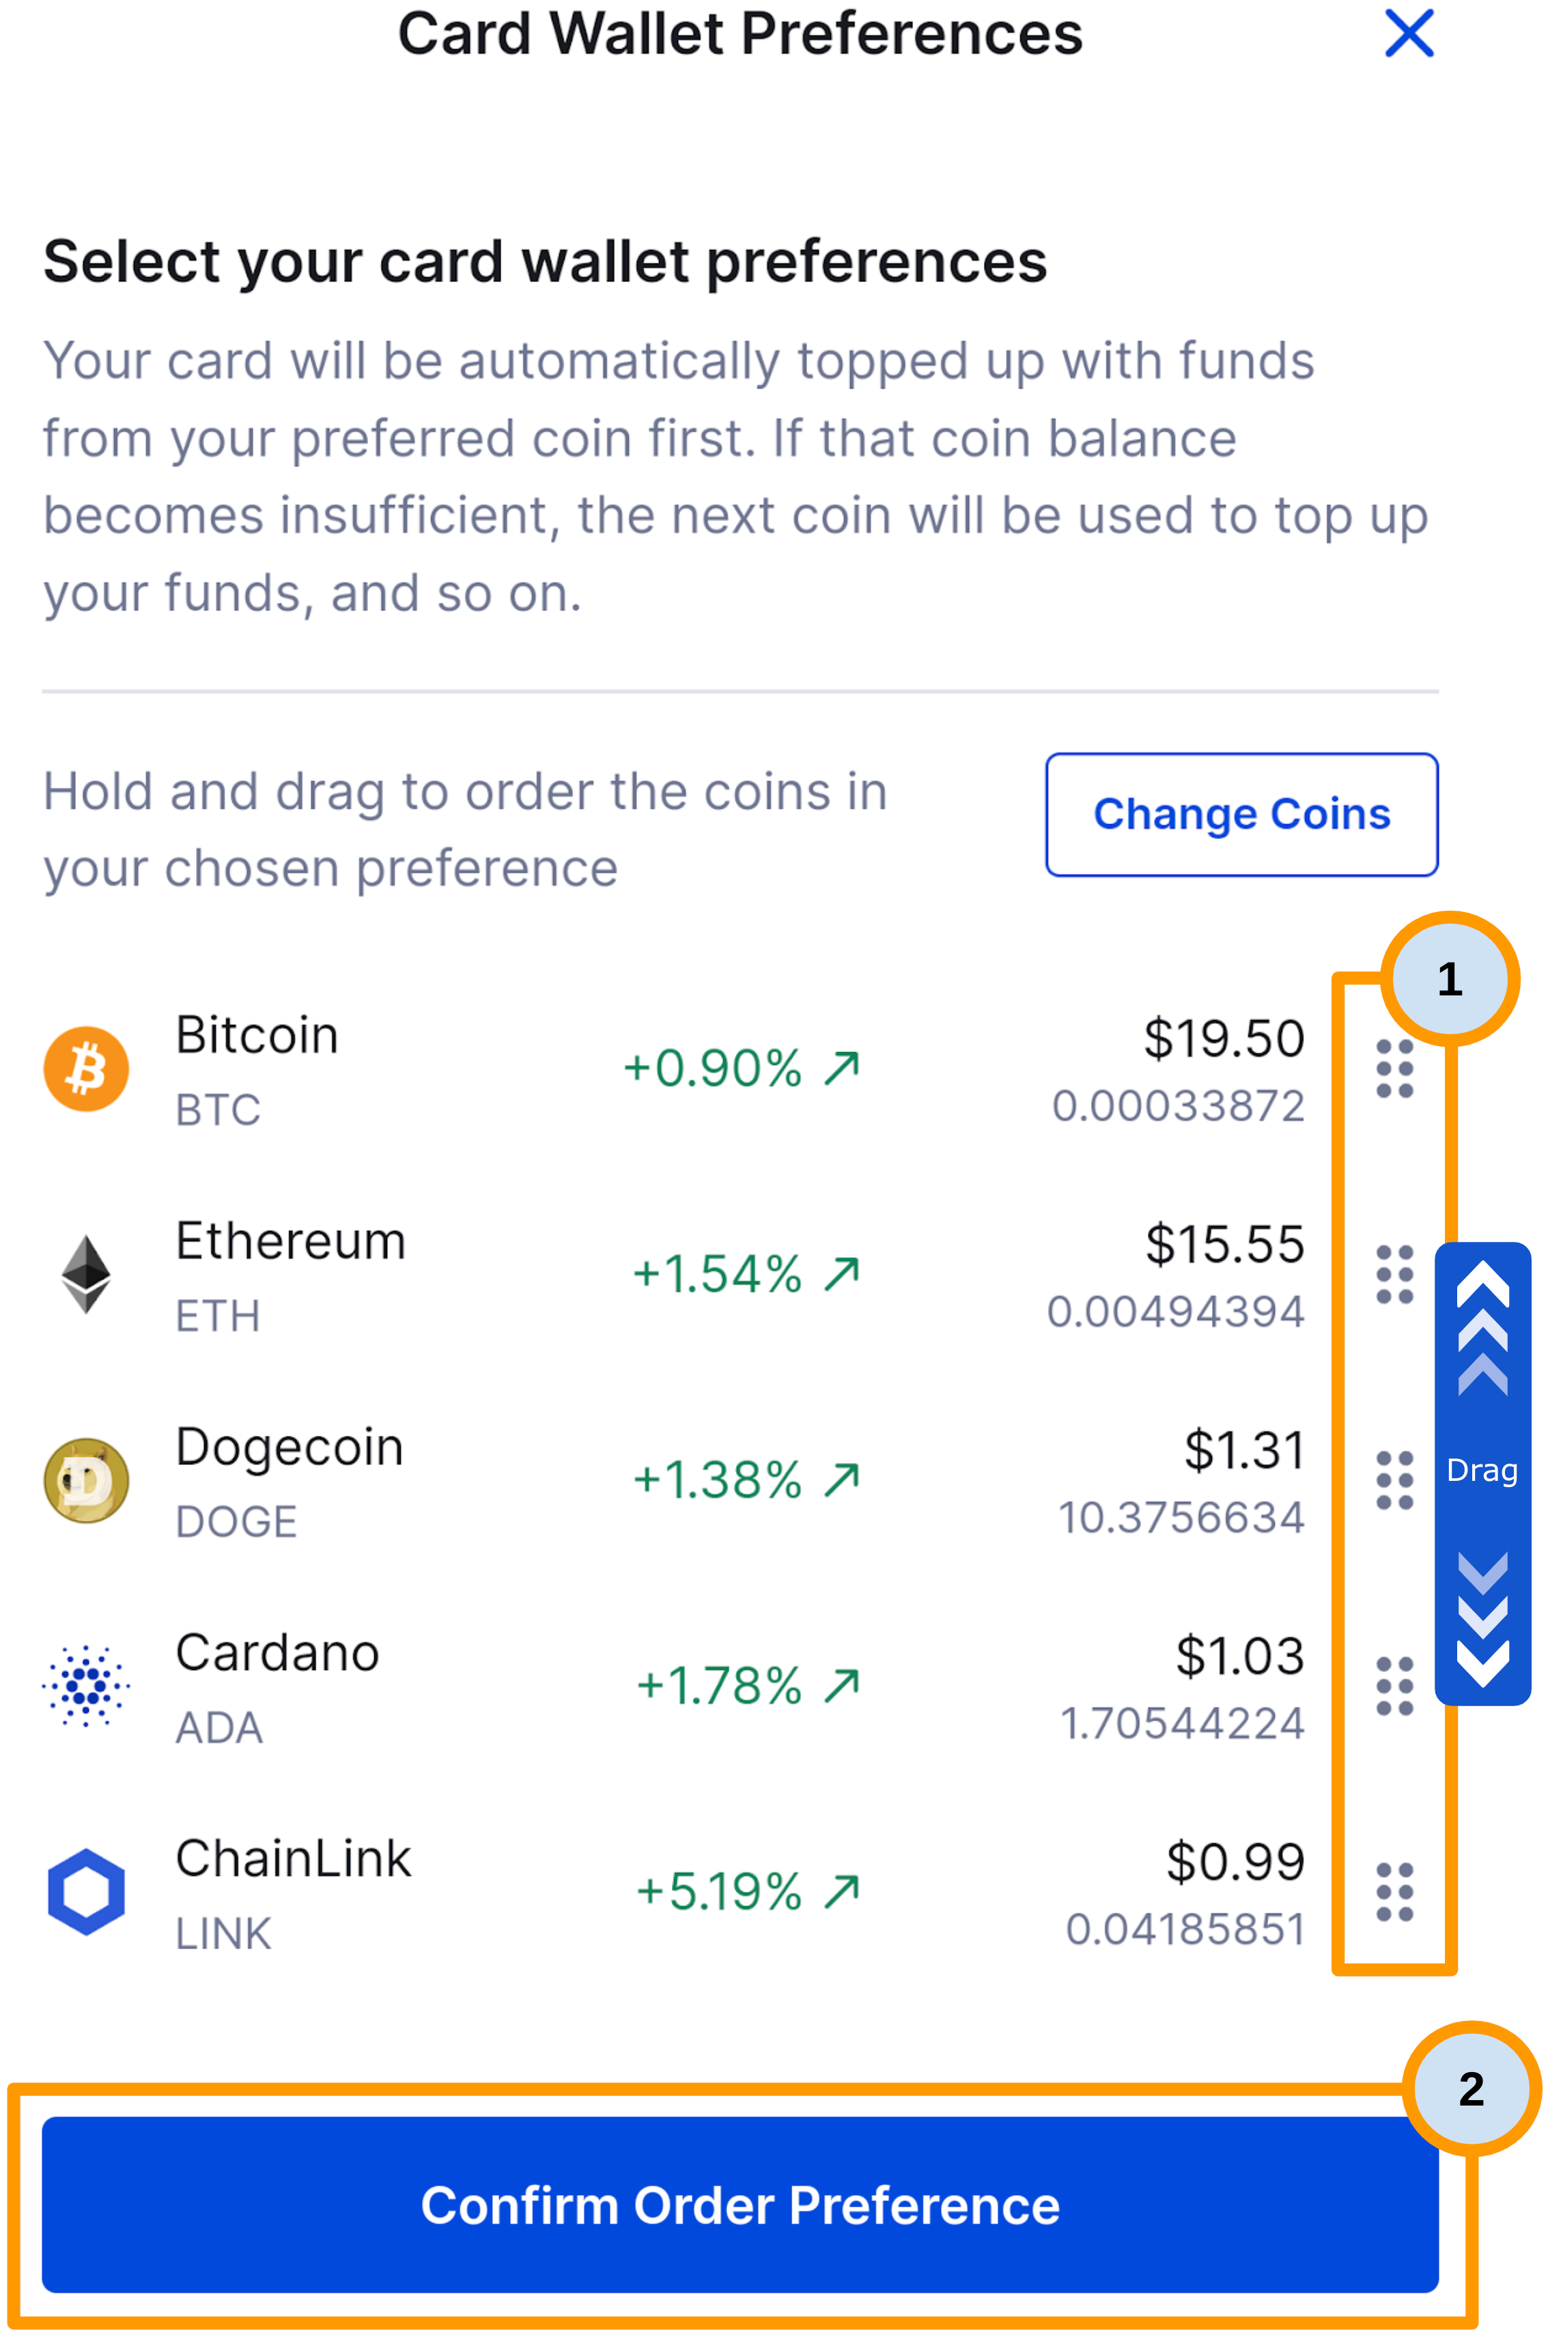Screen dimensions: 1548x2337
Task: Click the Dogecoin coin logo
Action: (87, 1479)
